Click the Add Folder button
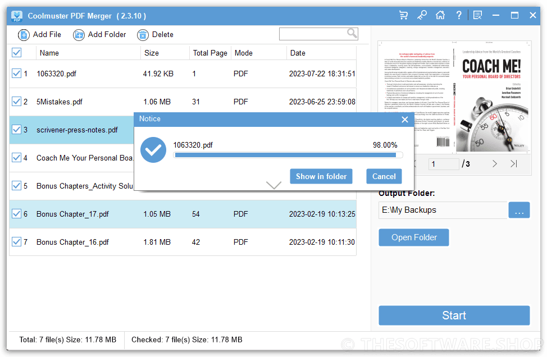The width and height of the screenshot is (547, 357). pyautogui.click(x=99, y=34)
